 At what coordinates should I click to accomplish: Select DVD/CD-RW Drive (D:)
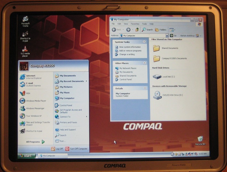pyautogui.click(x=168, y=95)
